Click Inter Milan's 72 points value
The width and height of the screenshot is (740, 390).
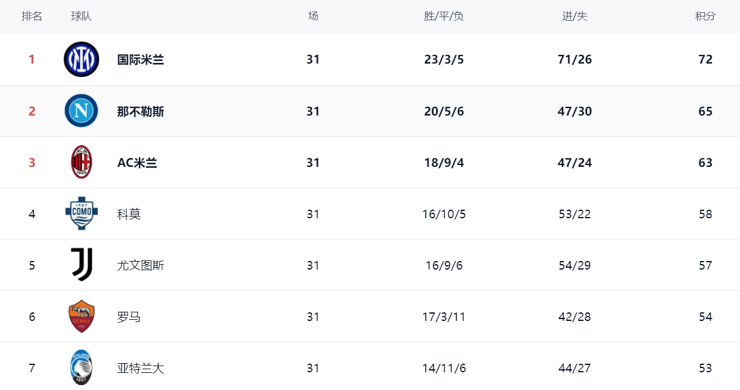[x=705, y=60]
